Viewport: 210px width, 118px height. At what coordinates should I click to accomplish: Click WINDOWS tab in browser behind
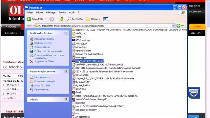pos(11,27)
